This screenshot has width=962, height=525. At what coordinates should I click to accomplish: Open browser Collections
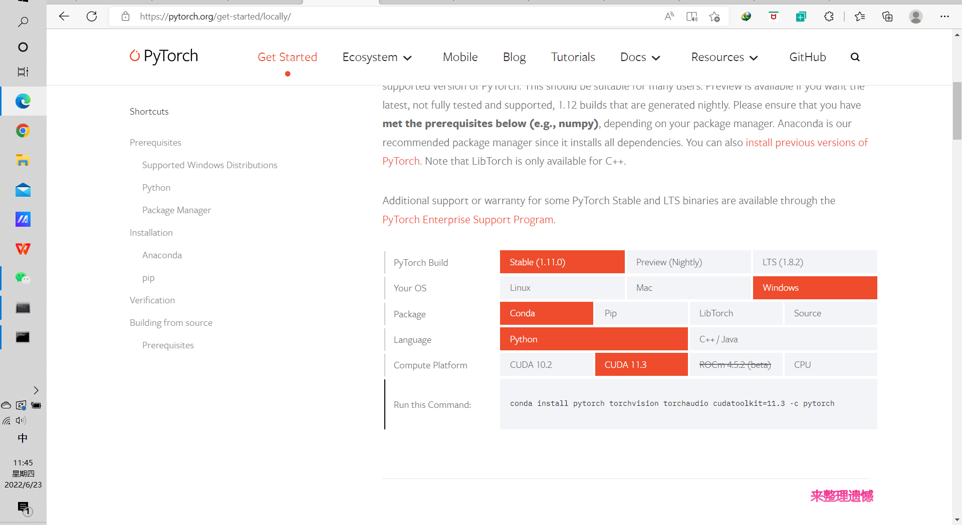tap(887, 17)
